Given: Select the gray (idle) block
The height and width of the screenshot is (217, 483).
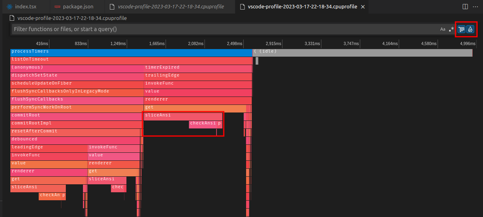Looking at the screenshot, I should (x=363, y=53).
